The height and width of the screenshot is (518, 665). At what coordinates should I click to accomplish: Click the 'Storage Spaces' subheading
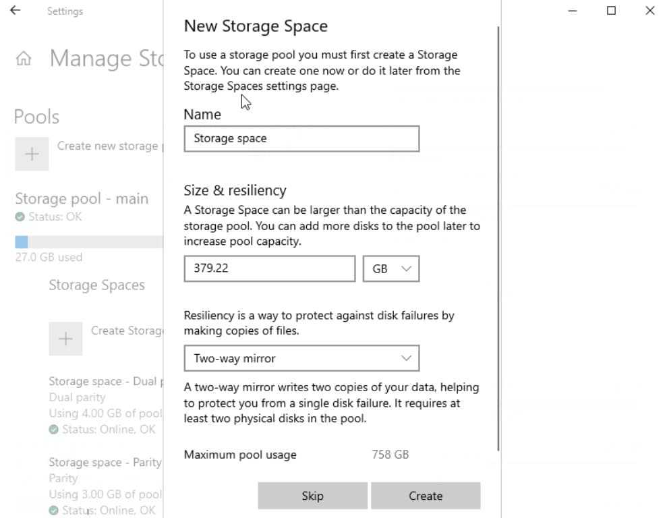coord(96,285)
